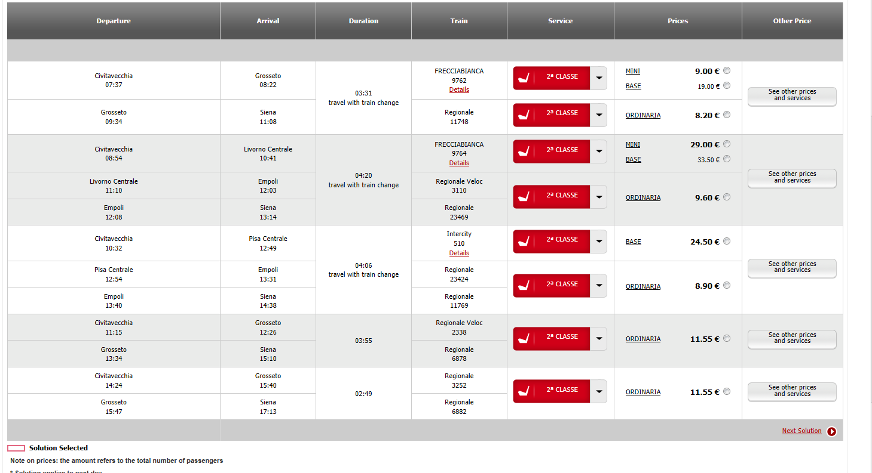Click seat icon in Intercity 510 service selector
872x473 pixels.
tap(524, 242)
